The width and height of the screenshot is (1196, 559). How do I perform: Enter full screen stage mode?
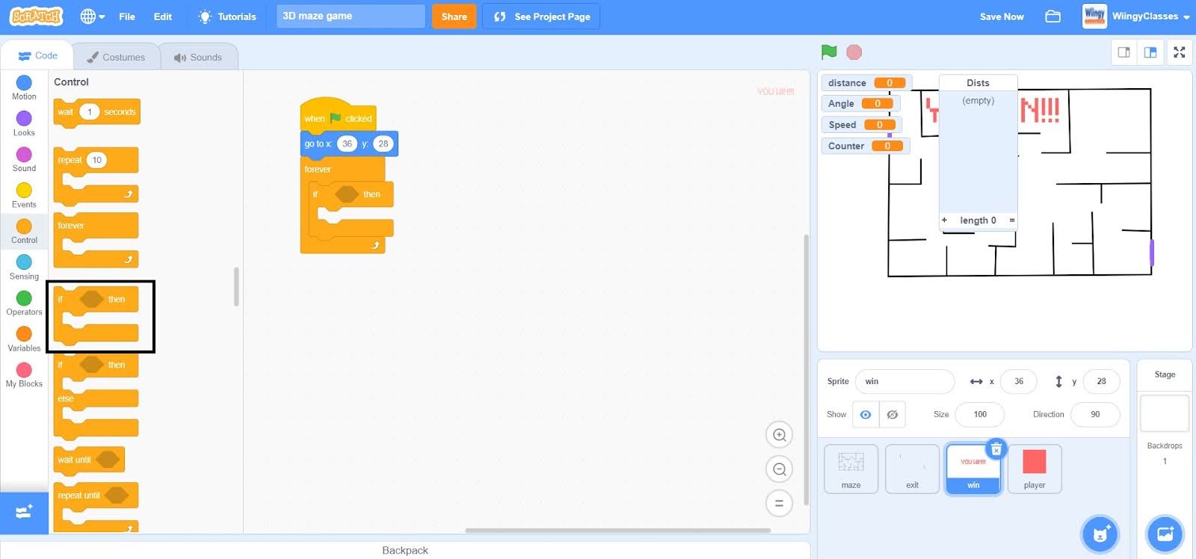[x=1180, y=52]
